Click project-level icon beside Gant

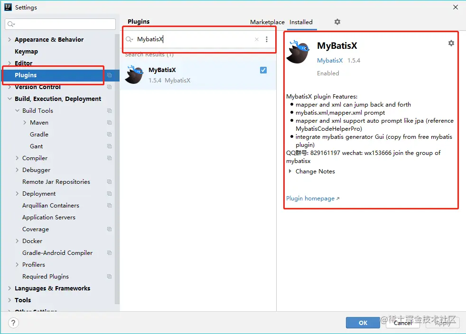(x=109, y=146)
